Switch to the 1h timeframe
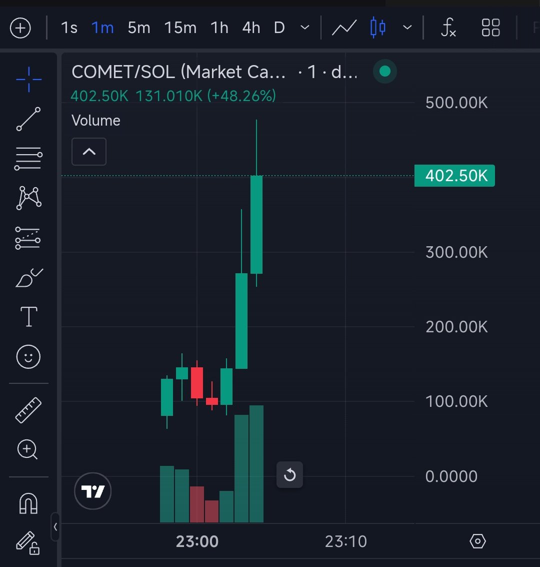The height and width of the screenshot is (567, 540). (219, 28)
